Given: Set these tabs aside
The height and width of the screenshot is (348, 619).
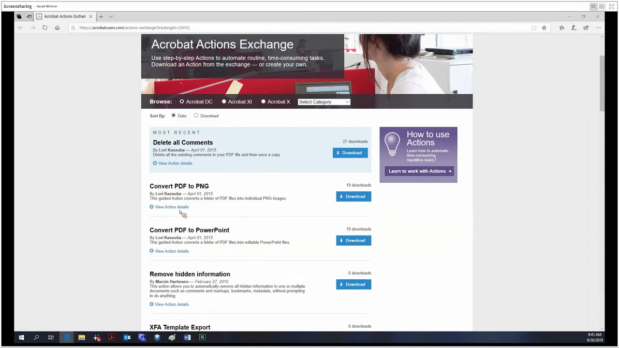Looking at the screenshot, I should (x=29, y=16).
